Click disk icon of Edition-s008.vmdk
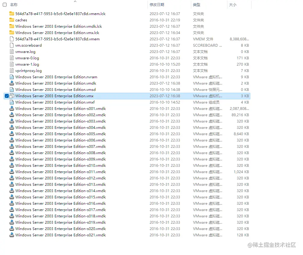Viewport: 303px width, 255px height. (x=12, y=153)
